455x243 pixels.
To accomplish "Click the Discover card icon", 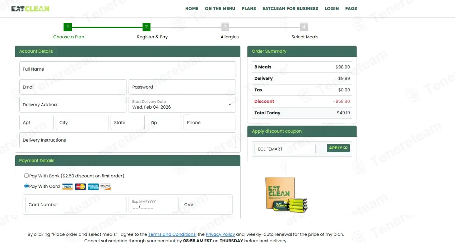I will (x=105, y=187).
